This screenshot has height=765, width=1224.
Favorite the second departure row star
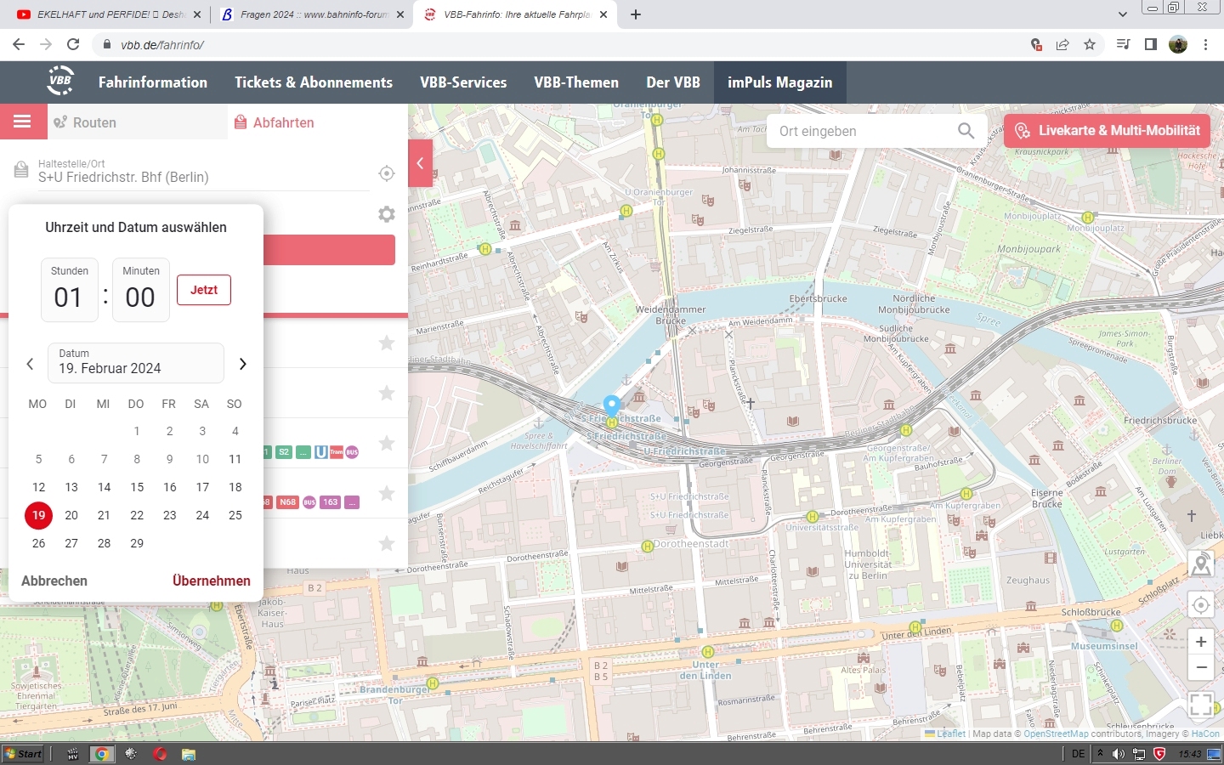[x=387, y=393]
